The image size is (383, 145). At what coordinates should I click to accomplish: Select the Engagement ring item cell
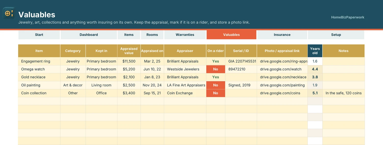[39, 61]
